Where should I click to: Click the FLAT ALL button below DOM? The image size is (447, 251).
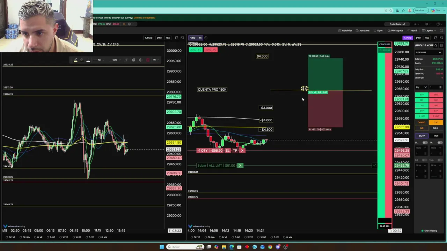[384, 226]
